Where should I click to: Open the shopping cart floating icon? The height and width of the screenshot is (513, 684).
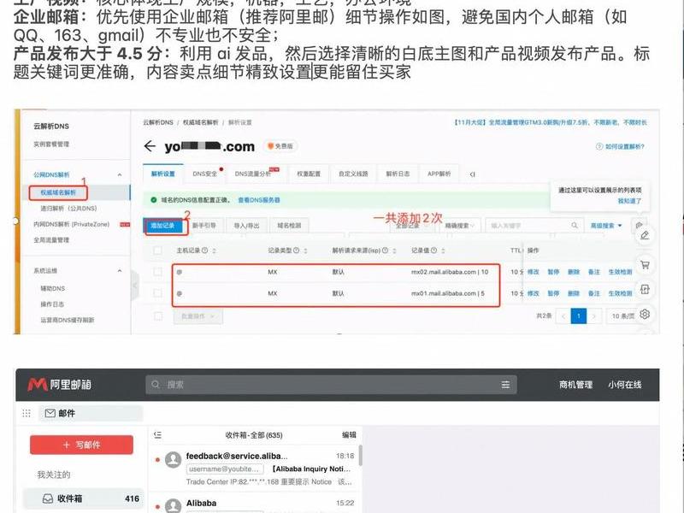pos(645,264)
